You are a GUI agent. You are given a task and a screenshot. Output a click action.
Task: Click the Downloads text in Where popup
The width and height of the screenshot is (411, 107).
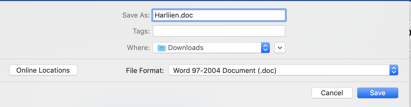tap(186, 48)
